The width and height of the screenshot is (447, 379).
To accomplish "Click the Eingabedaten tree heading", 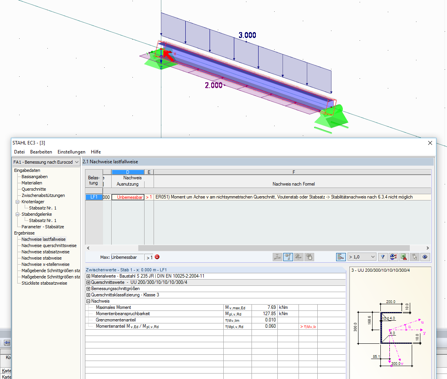I will (x=27, y=170).
